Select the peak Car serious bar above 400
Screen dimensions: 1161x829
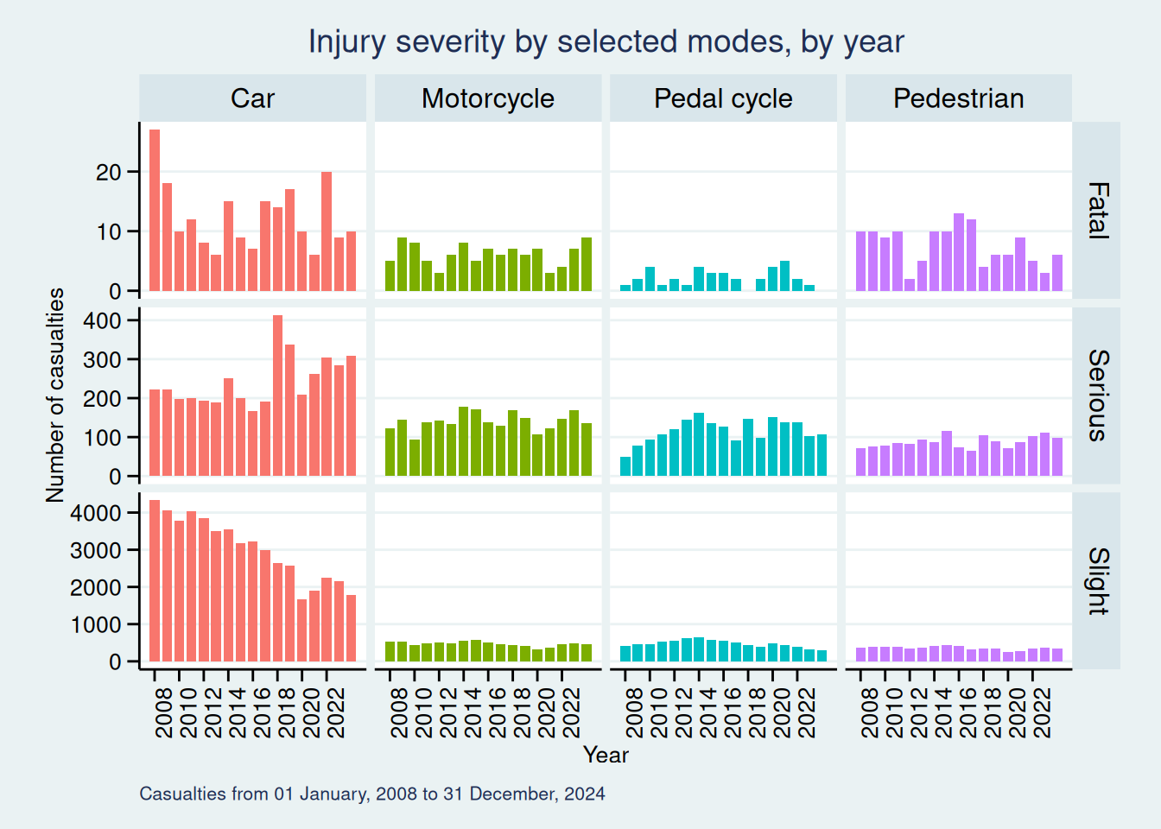pos(277,396)
